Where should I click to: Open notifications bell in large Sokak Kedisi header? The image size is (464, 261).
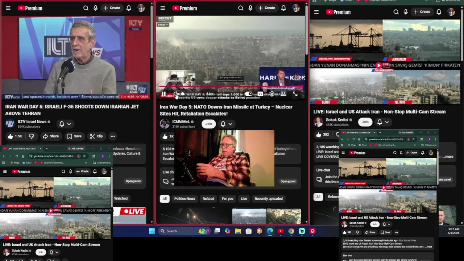coord(439,12)
